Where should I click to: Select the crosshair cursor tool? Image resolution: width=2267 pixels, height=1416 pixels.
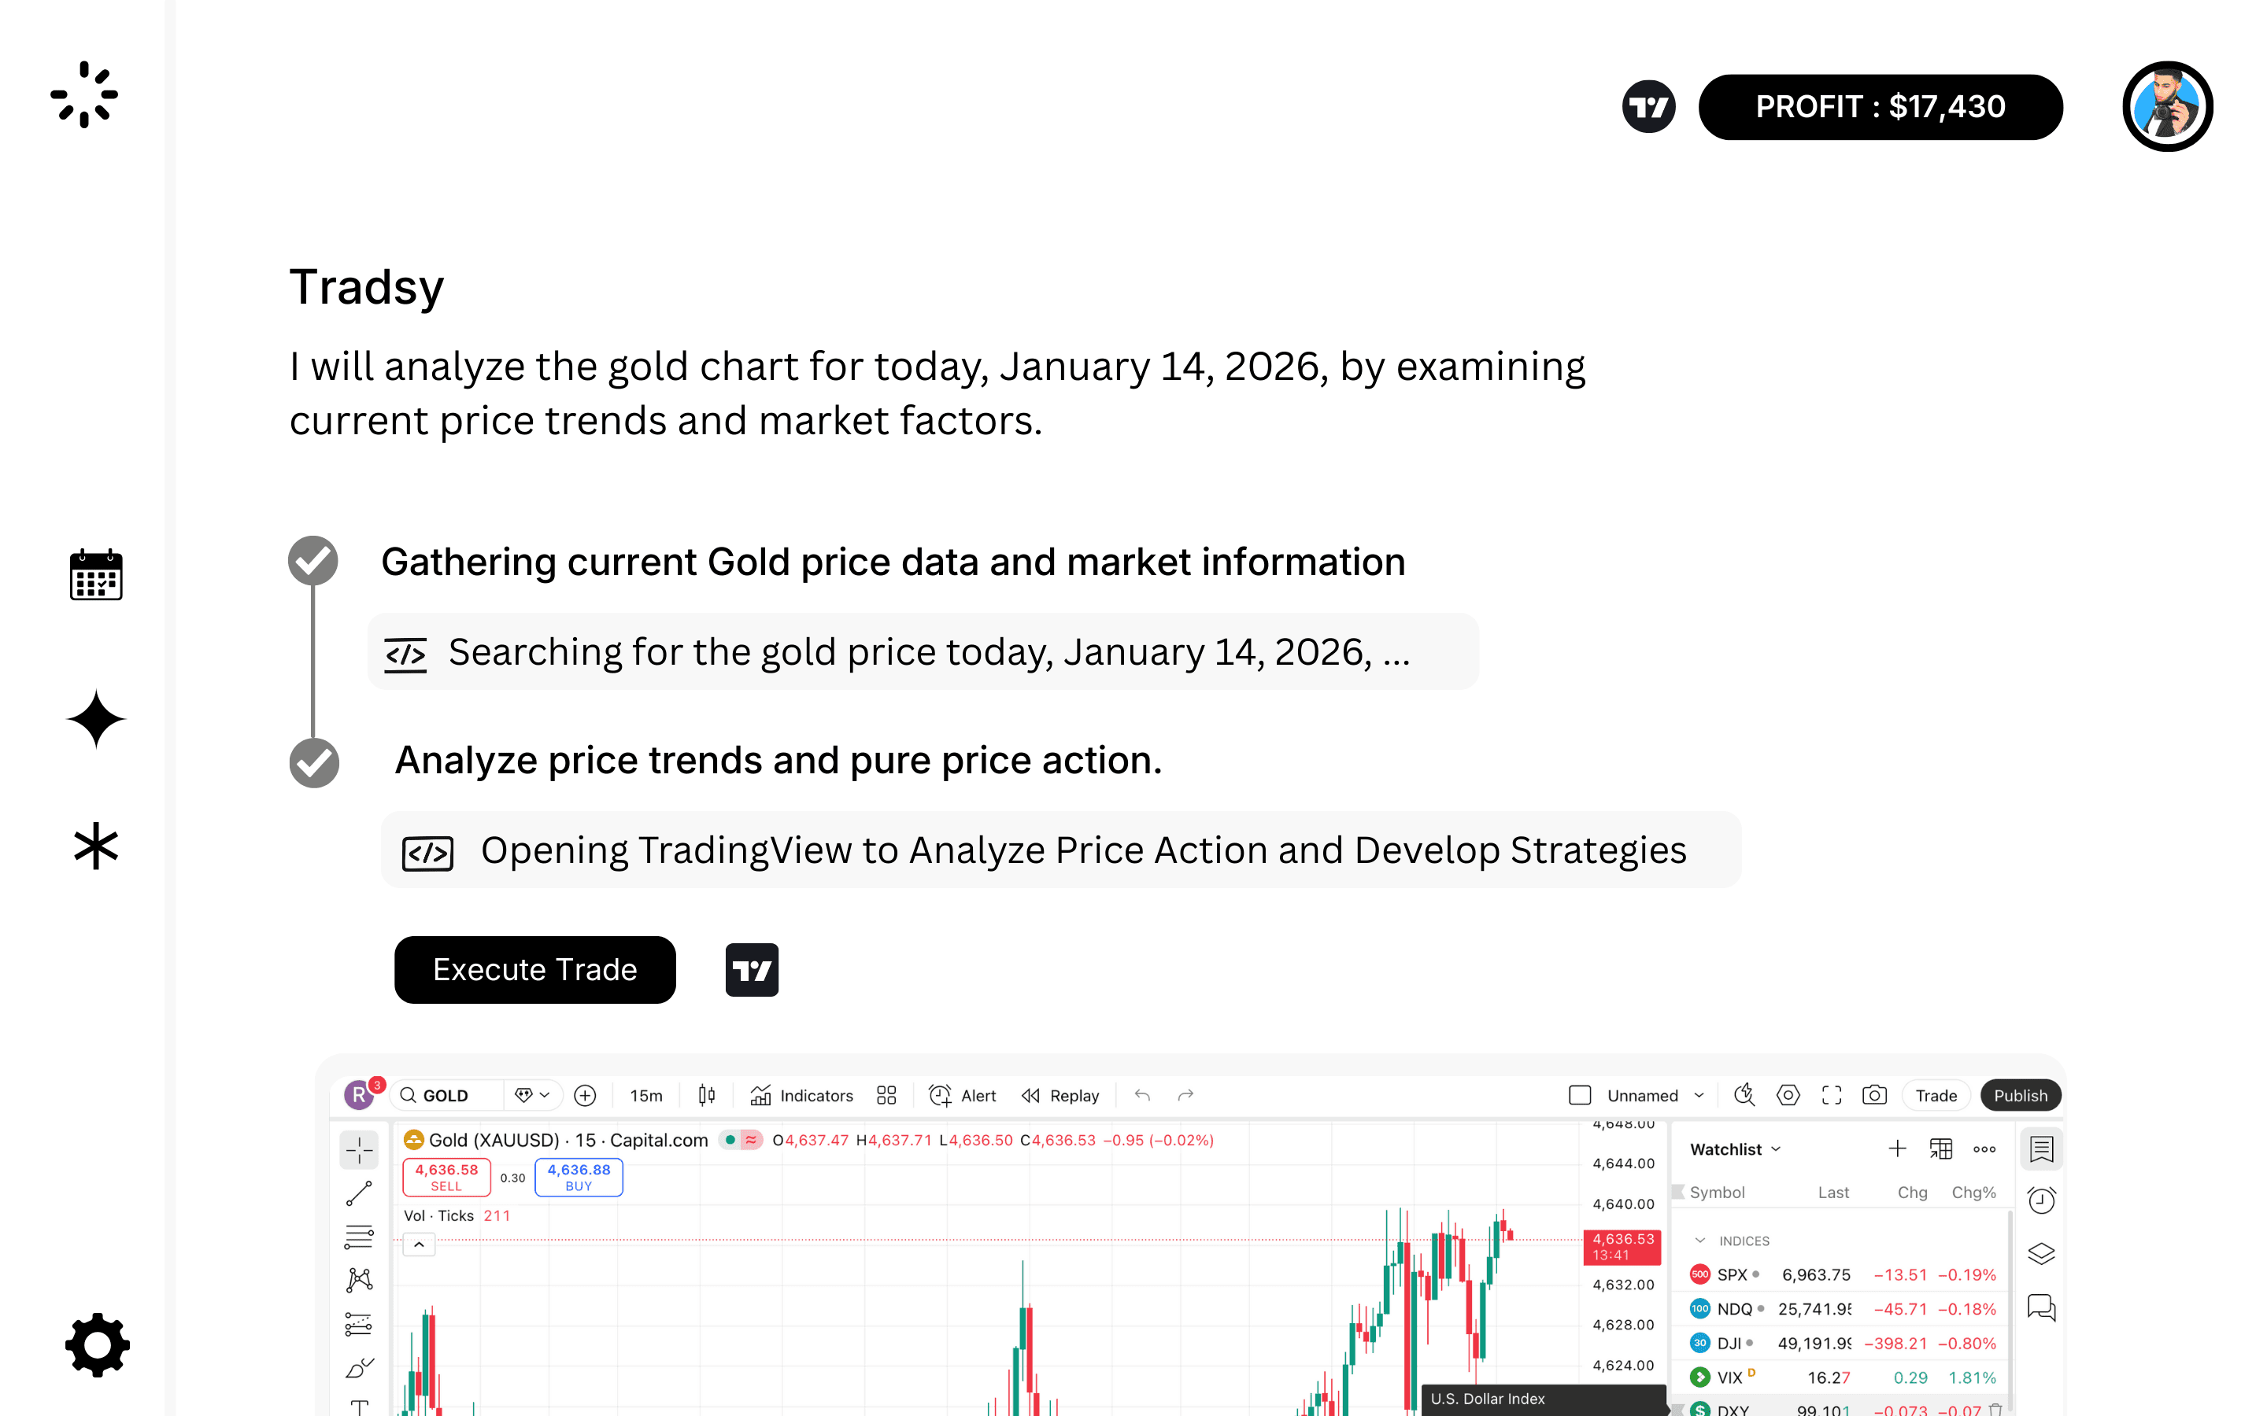point(359,1151)
